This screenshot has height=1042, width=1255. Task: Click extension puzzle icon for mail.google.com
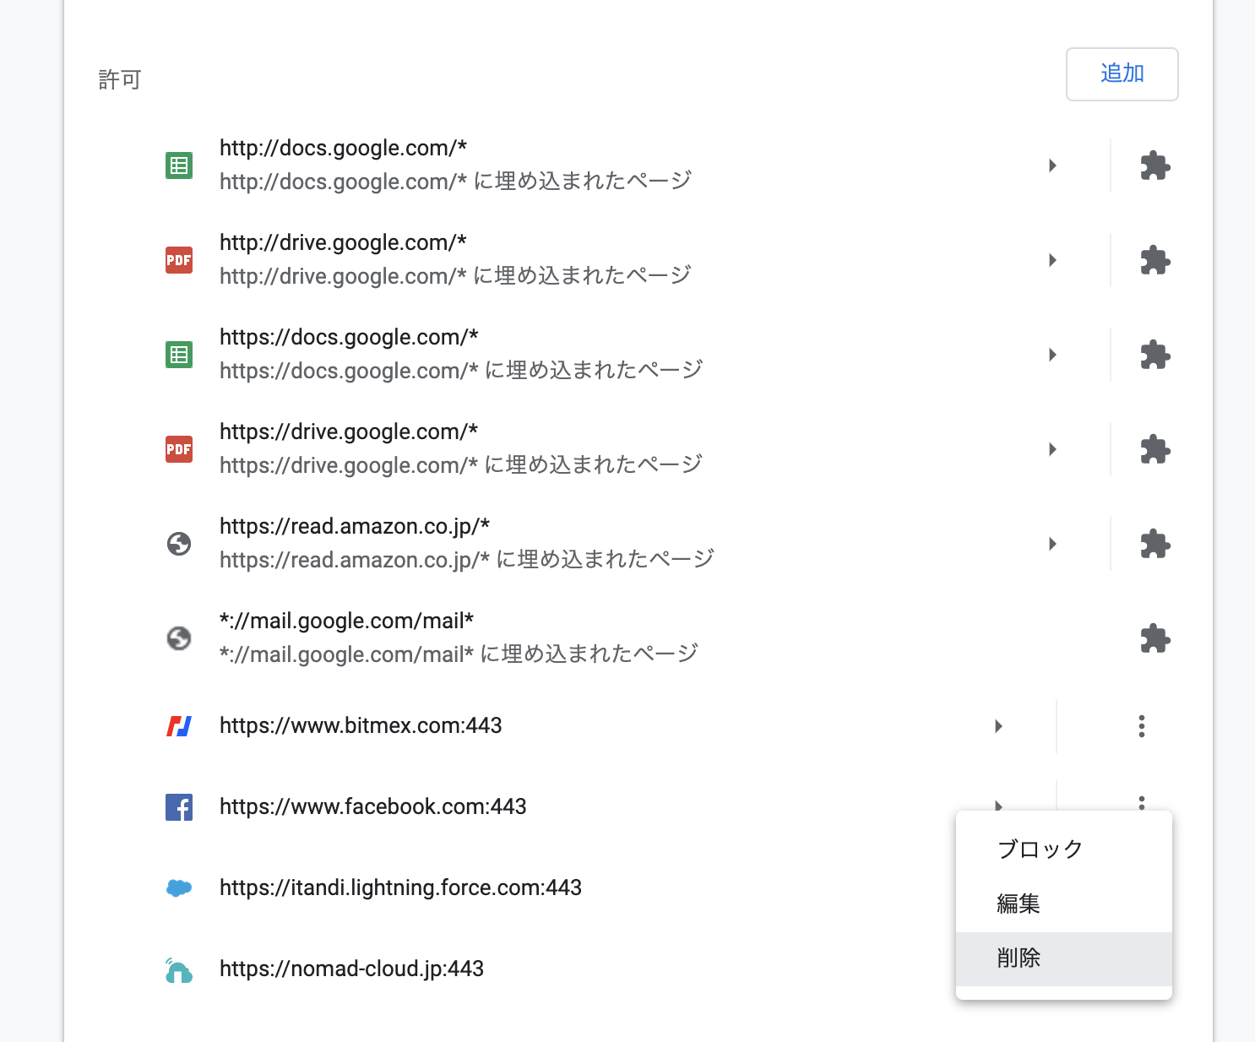pyautogui.click(x=1154, y=638)
